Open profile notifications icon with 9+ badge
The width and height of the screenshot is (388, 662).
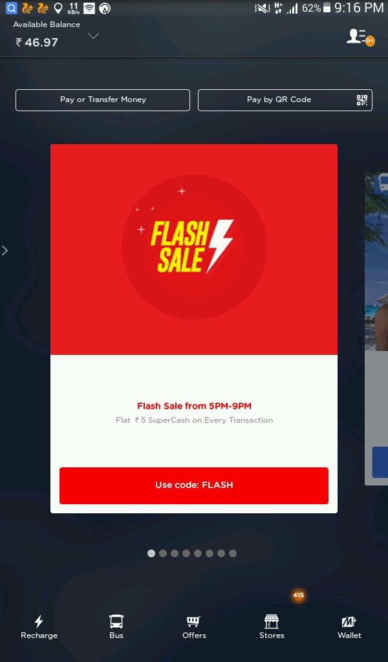coord(360,37)
